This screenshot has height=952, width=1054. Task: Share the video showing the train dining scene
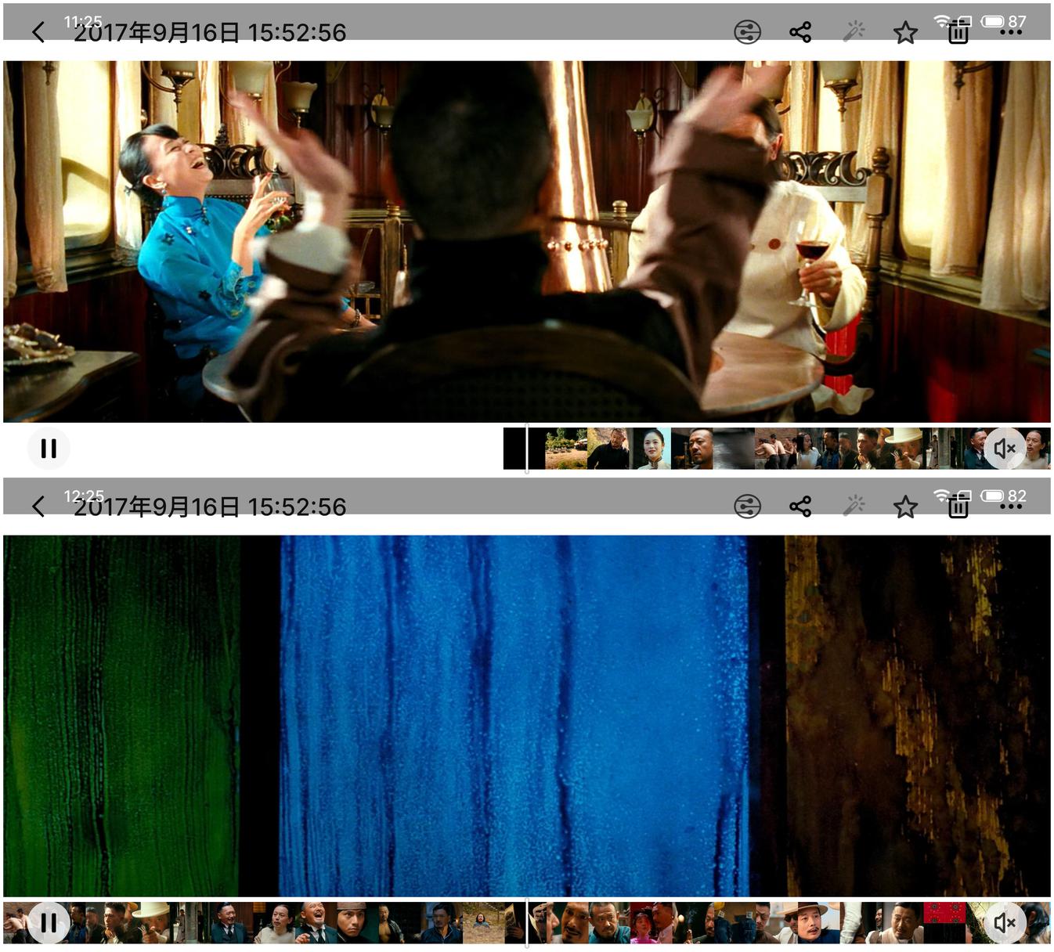800,32
